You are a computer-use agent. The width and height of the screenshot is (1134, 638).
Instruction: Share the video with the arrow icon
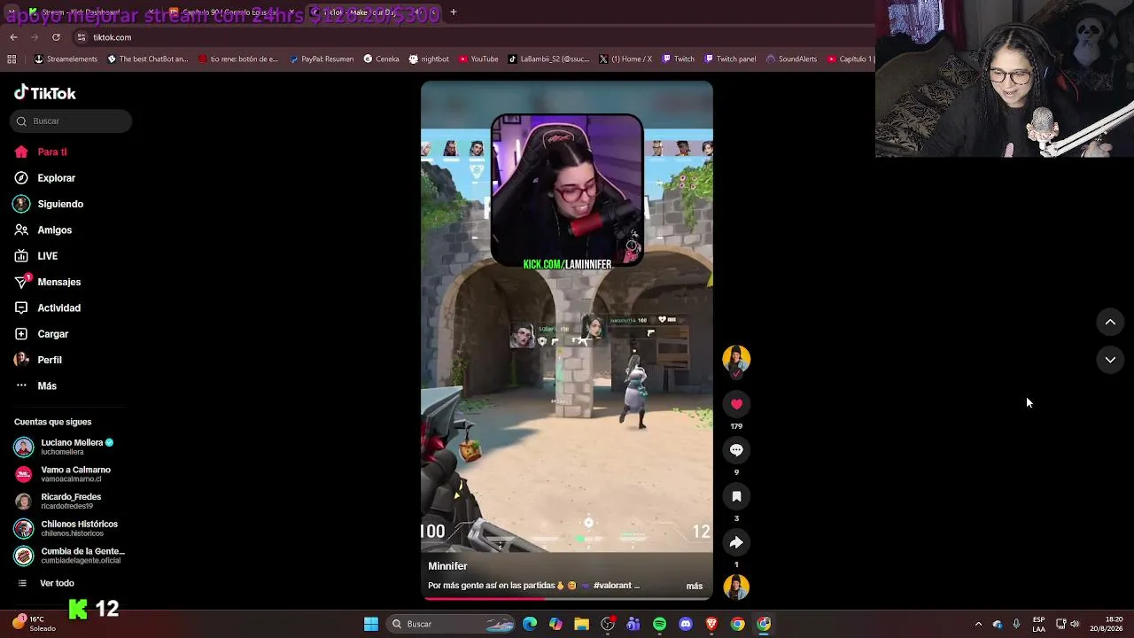pos(736,542)
